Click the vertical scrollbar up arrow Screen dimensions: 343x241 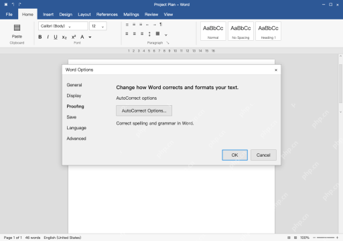coord(340,56)
